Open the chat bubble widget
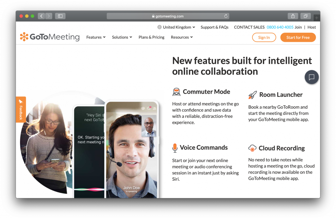 click(x=312, y=77)
